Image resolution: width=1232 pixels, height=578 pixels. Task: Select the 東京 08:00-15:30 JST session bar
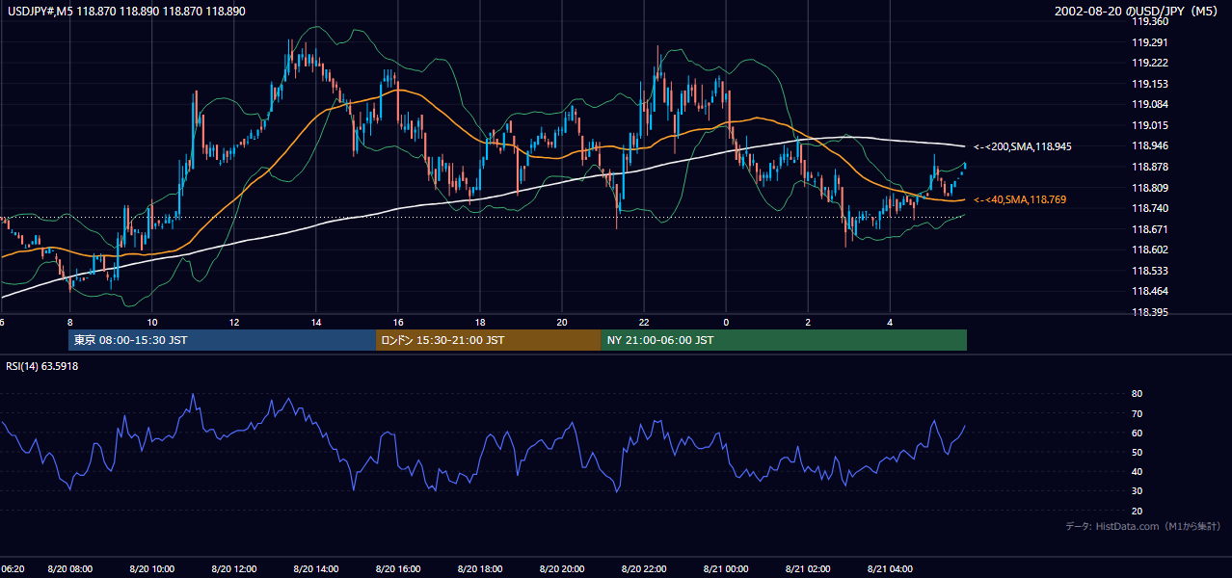click(x=222, y=340)
